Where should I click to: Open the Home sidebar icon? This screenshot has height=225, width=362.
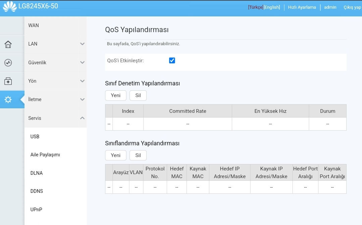click(8, 44)
